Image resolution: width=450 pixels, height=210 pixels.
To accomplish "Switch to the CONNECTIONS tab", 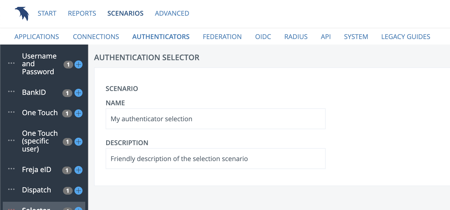I will tap(96, 37).
